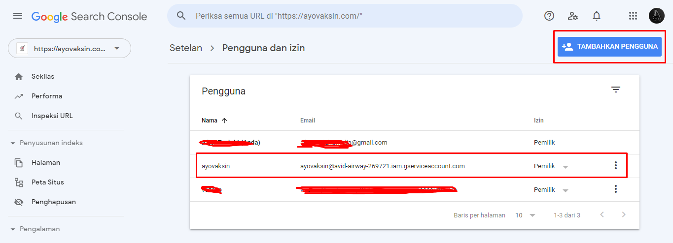
Task: Click the Performa trend icon
Action: pyautogui.click(x=19, y=96)
